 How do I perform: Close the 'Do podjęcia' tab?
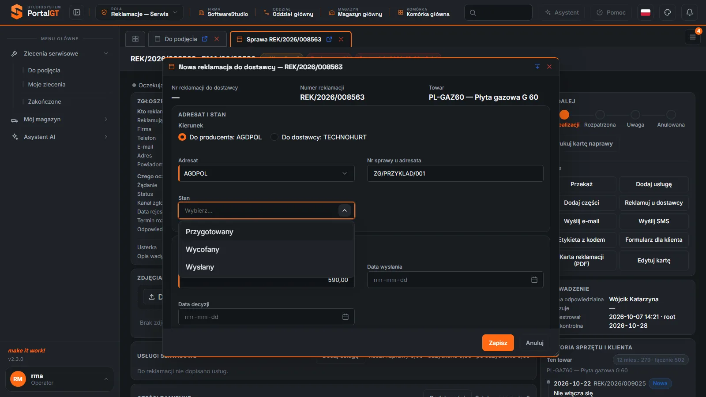(x=217, y=39)
